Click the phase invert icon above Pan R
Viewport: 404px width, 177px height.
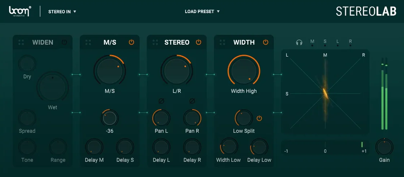(192, 101)
